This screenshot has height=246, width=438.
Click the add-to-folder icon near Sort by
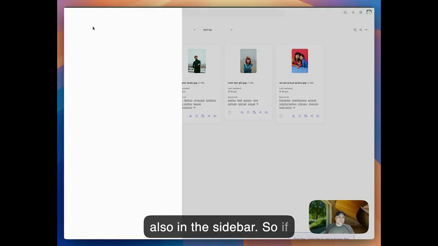point(355,30)
